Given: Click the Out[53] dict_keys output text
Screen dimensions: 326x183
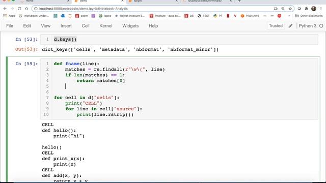Looking at the screenshot, I should click(130, 49).
